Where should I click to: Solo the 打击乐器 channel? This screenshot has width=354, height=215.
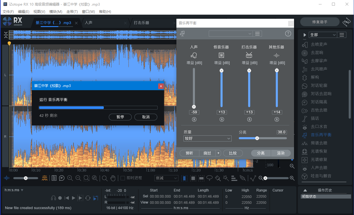(x=249, y=119)
